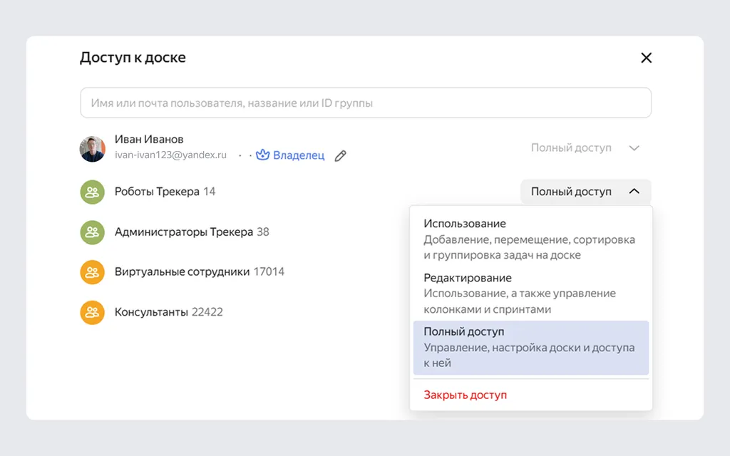The width and height of the screenshot is (730, 456).
Task: Click the Доступ к доске heading
Action: (x=133, y=58)
